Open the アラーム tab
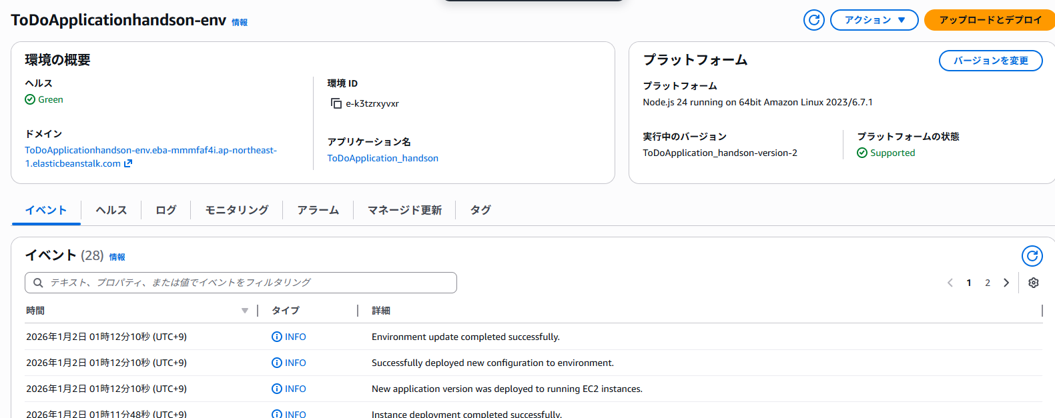 click(318, 210)
